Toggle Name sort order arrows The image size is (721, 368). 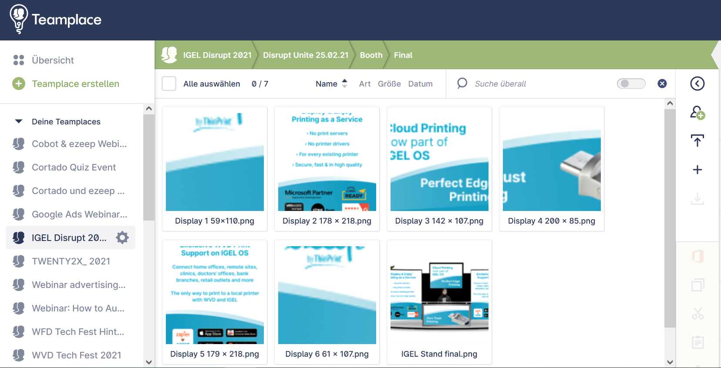pyautogui.click(x=345, y=84)
